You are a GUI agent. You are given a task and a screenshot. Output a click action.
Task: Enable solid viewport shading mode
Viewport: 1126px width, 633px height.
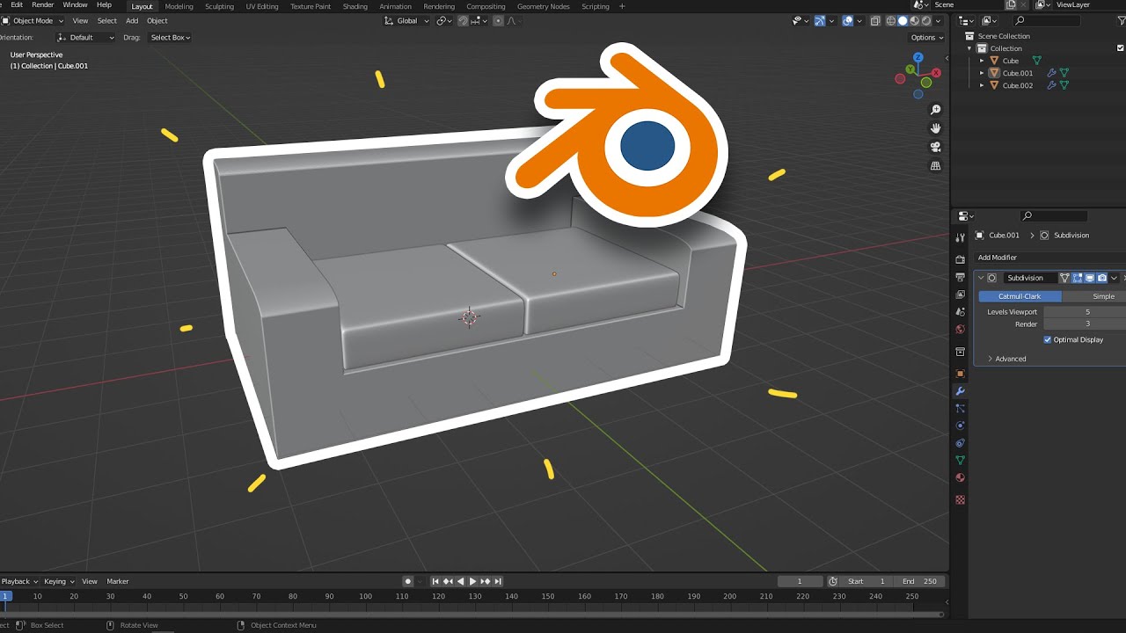point(903,21)
